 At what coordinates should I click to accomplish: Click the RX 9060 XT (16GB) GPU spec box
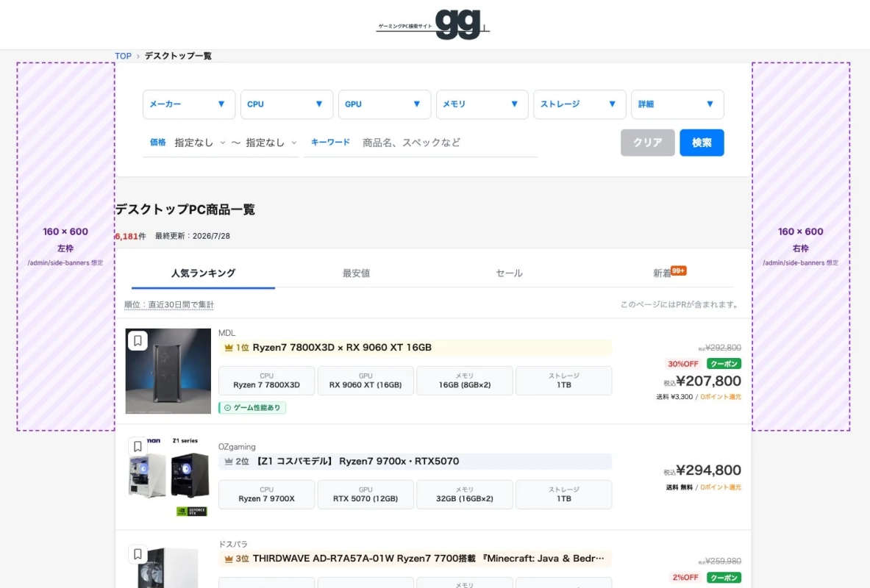pos(366,381)
